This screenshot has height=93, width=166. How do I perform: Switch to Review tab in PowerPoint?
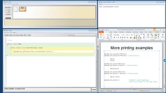[141, 32]
